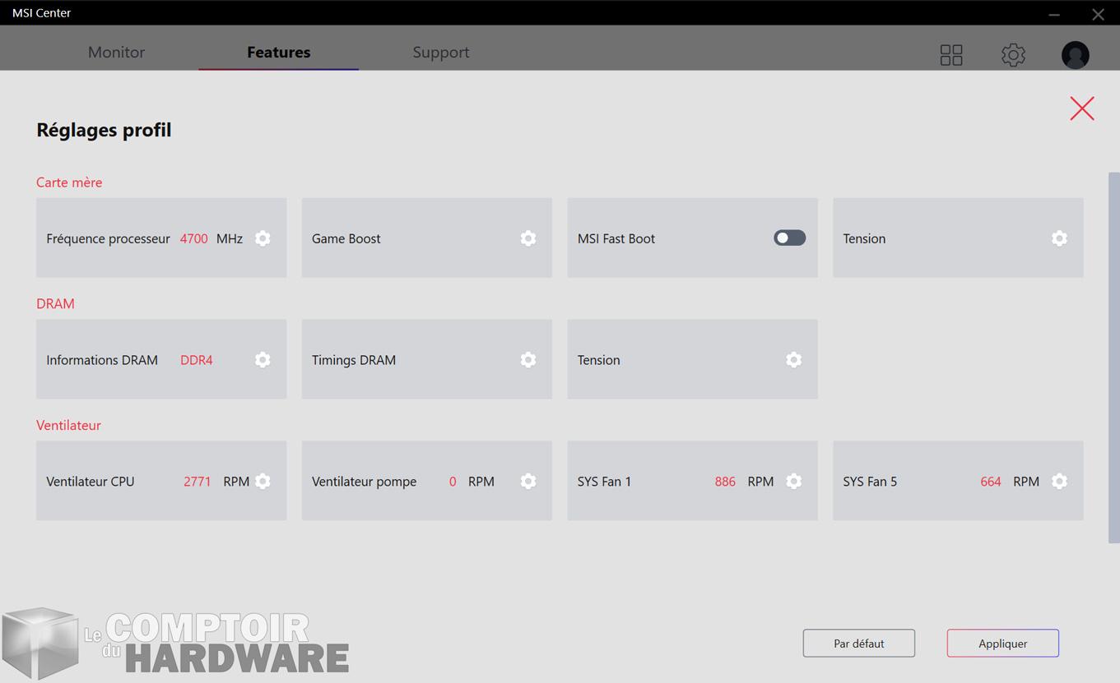Open Ventilateur CPU fan settings gear
The width and height of the screenshot is (1120, 683).
263,482
